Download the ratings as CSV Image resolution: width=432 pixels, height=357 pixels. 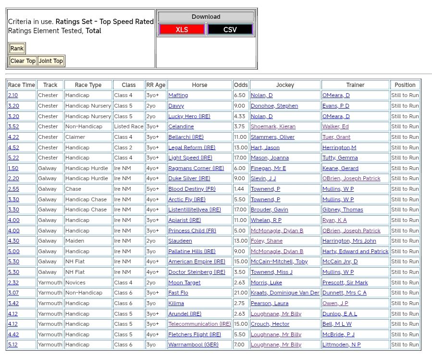(x=230, y=30)
